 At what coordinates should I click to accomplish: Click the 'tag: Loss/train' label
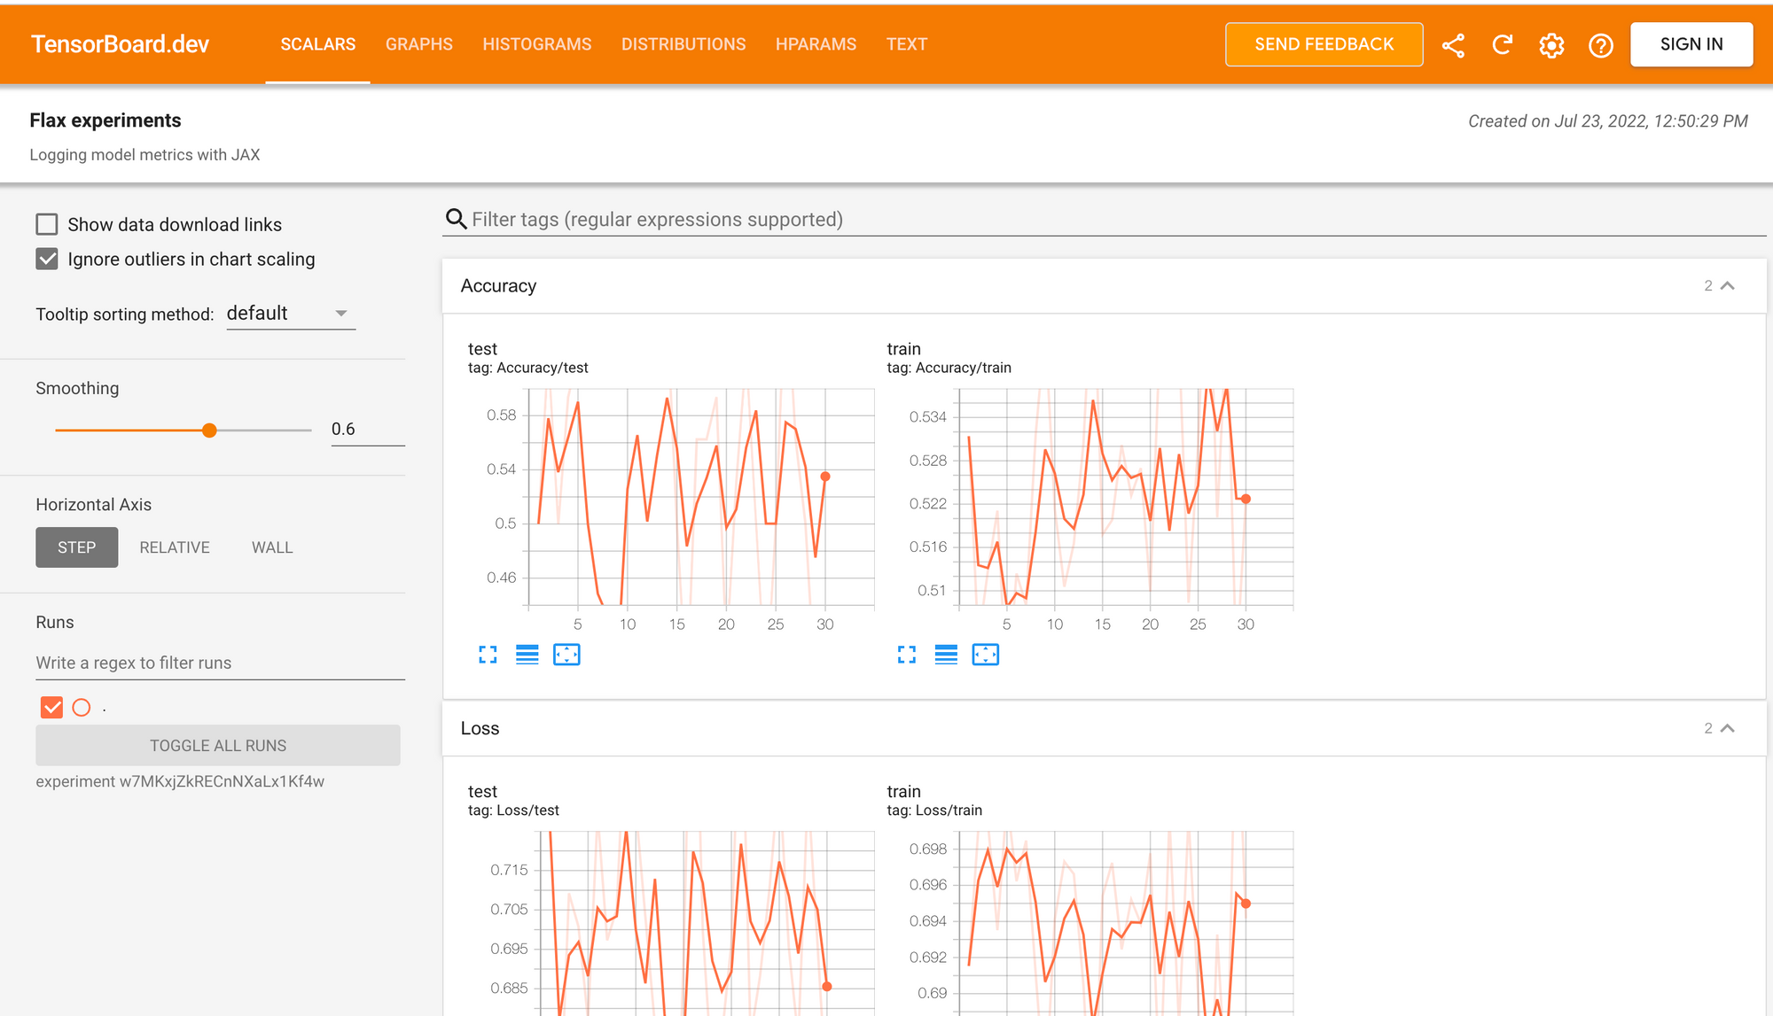point(934,810)
